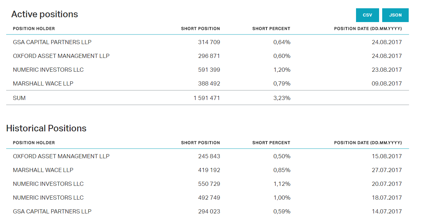The height and width of the screenshot is (221, 439).
Task: Select historical Numeric Investors entry dated 18.07.2017
Action: pyautogui.click(x=48, y=198)
